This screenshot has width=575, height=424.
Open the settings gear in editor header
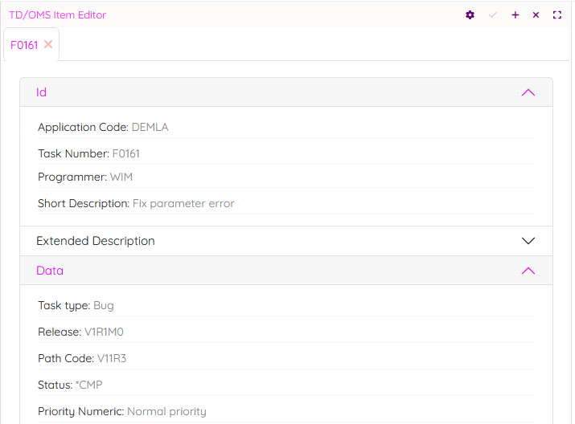[x=470, y=15]
